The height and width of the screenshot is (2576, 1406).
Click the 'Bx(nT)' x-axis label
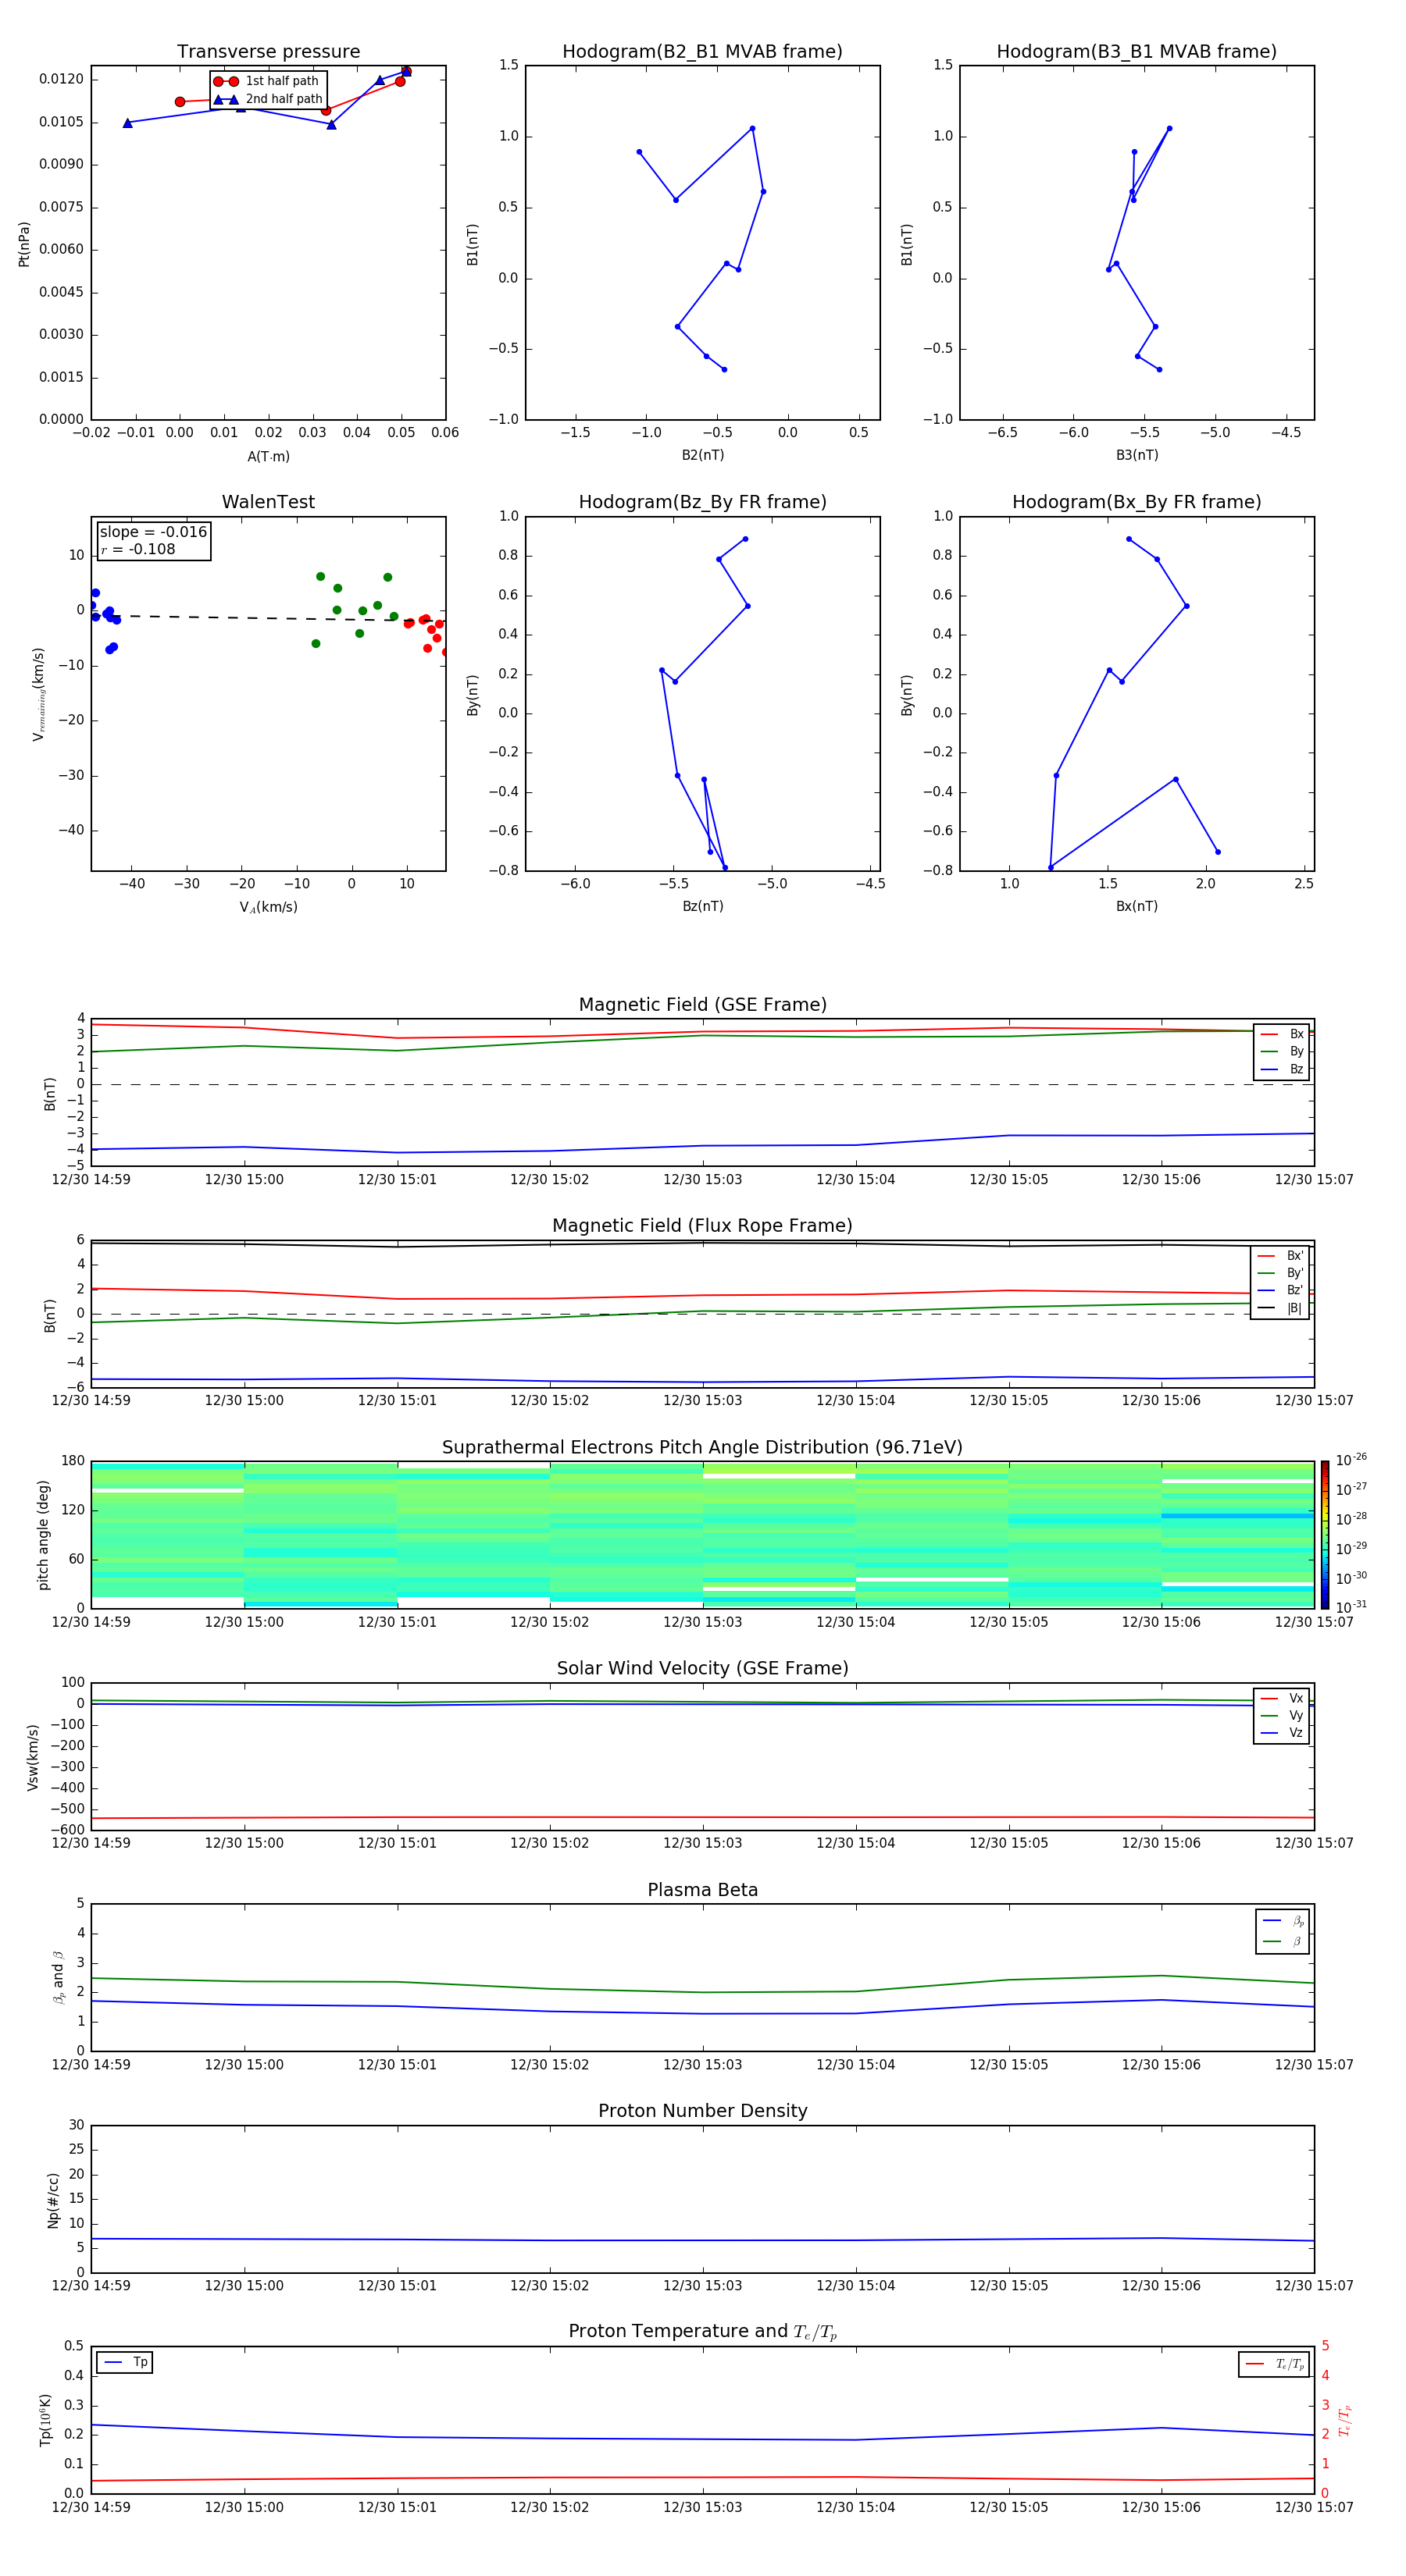1137,906
